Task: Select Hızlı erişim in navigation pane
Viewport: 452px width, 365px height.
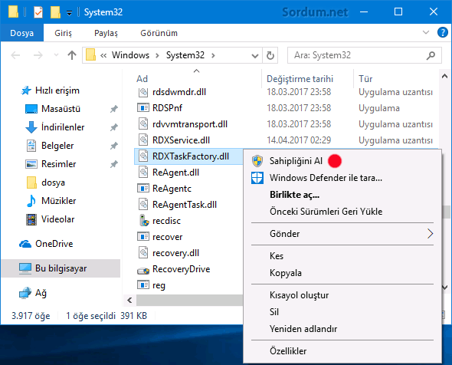Action: point(51,90)
